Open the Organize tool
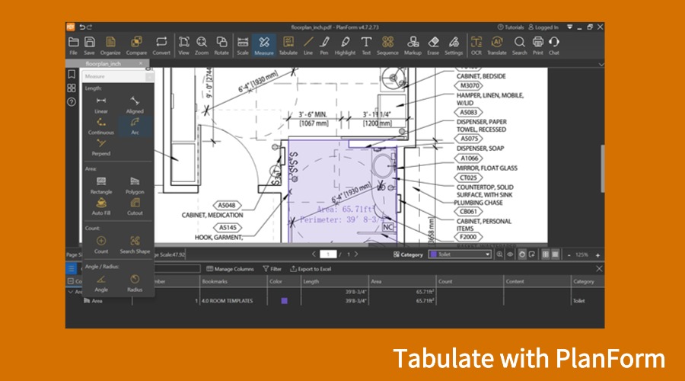 point(110,46)
